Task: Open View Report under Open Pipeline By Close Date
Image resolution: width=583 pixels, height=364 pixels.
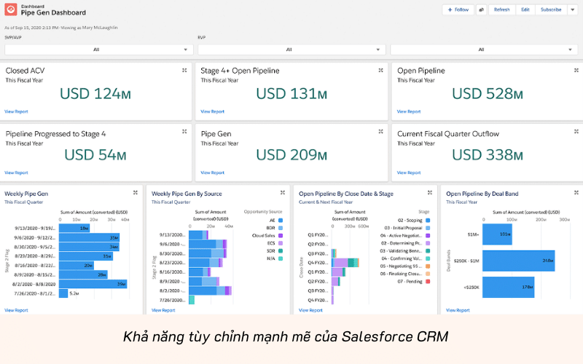Action: 310,310
